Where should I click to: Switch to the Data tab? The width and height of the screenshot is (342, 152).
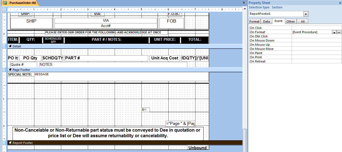(266, 21)
